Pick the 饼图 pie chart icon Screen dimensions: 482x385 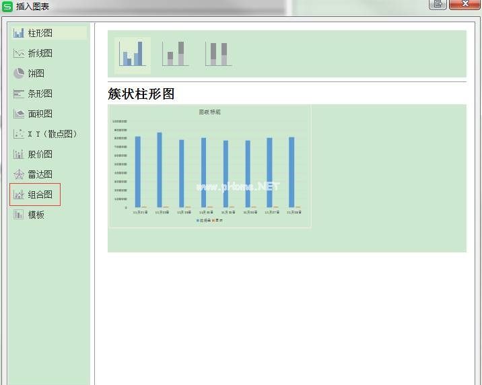19,73
